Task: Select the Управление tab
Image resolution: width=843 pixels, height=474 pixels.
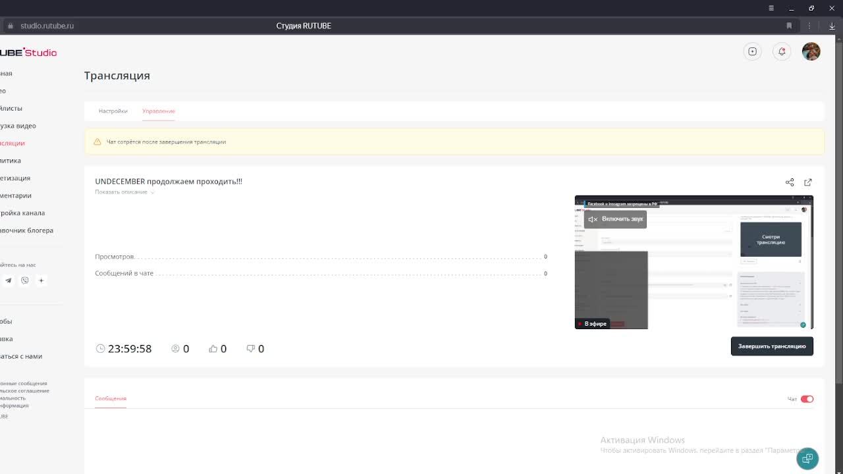Action: pos(159,111)
